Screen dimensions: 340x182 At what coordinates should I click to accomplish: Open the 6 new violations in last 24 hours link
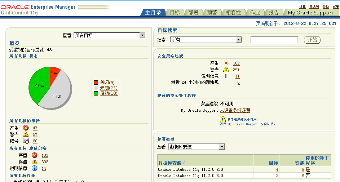[x=239, y=82]
